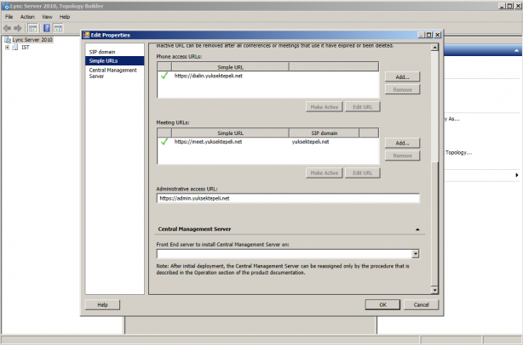523x345 pixels.
Task: Click the dialog Help button
Action: pyautogui.click(x=102, y=305)
